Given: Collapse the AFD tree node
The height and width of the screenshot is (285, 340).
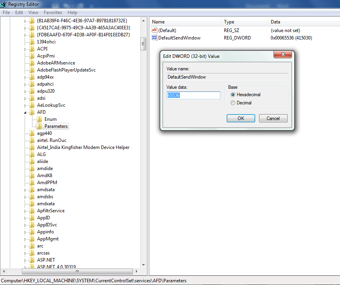Looking at the screenshot, I should [25, 112].
